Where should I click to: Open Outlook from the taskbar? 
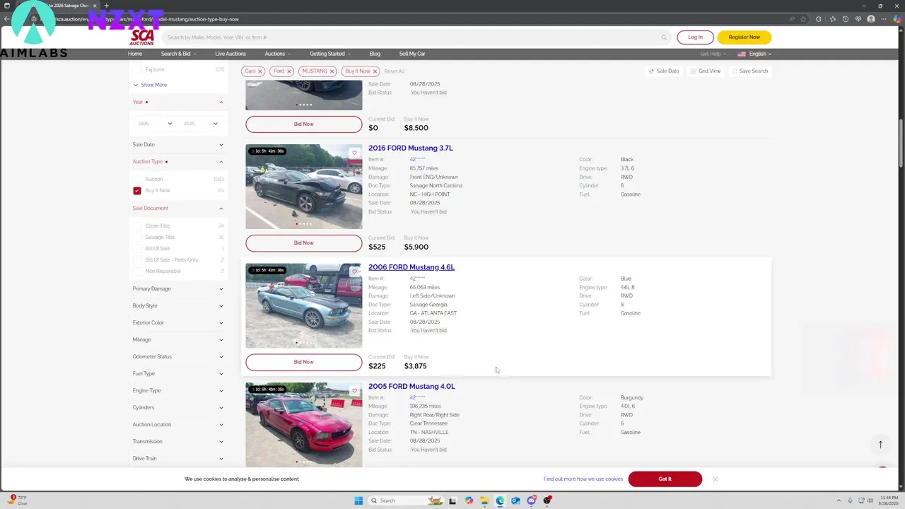(x=515, y=501)
